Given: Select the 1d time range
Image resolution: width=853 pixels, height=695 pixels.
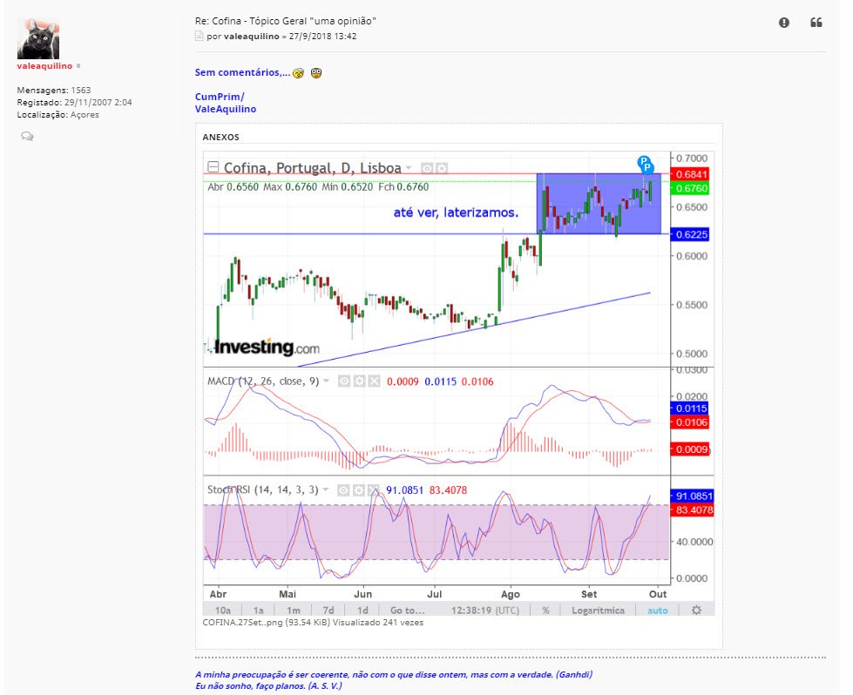Looking at the screenshot, I should pos(362,611).
